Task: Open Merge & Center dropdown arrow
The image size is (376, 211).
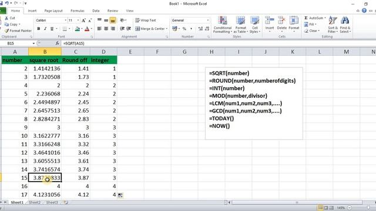Action: (x=167, y=29)
